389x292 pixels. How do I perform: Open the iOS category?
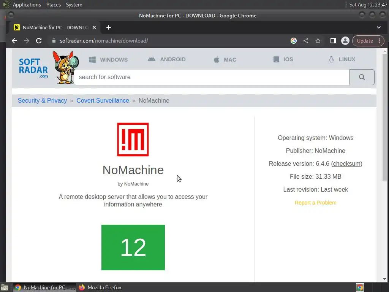[283, 59]
